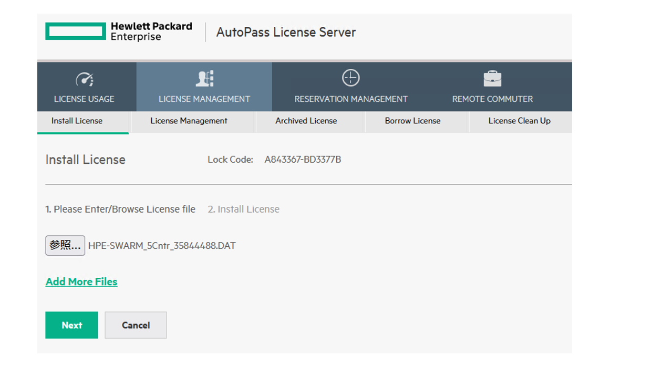Click the Remote Commuter briefcase icon

click(492, 78)
